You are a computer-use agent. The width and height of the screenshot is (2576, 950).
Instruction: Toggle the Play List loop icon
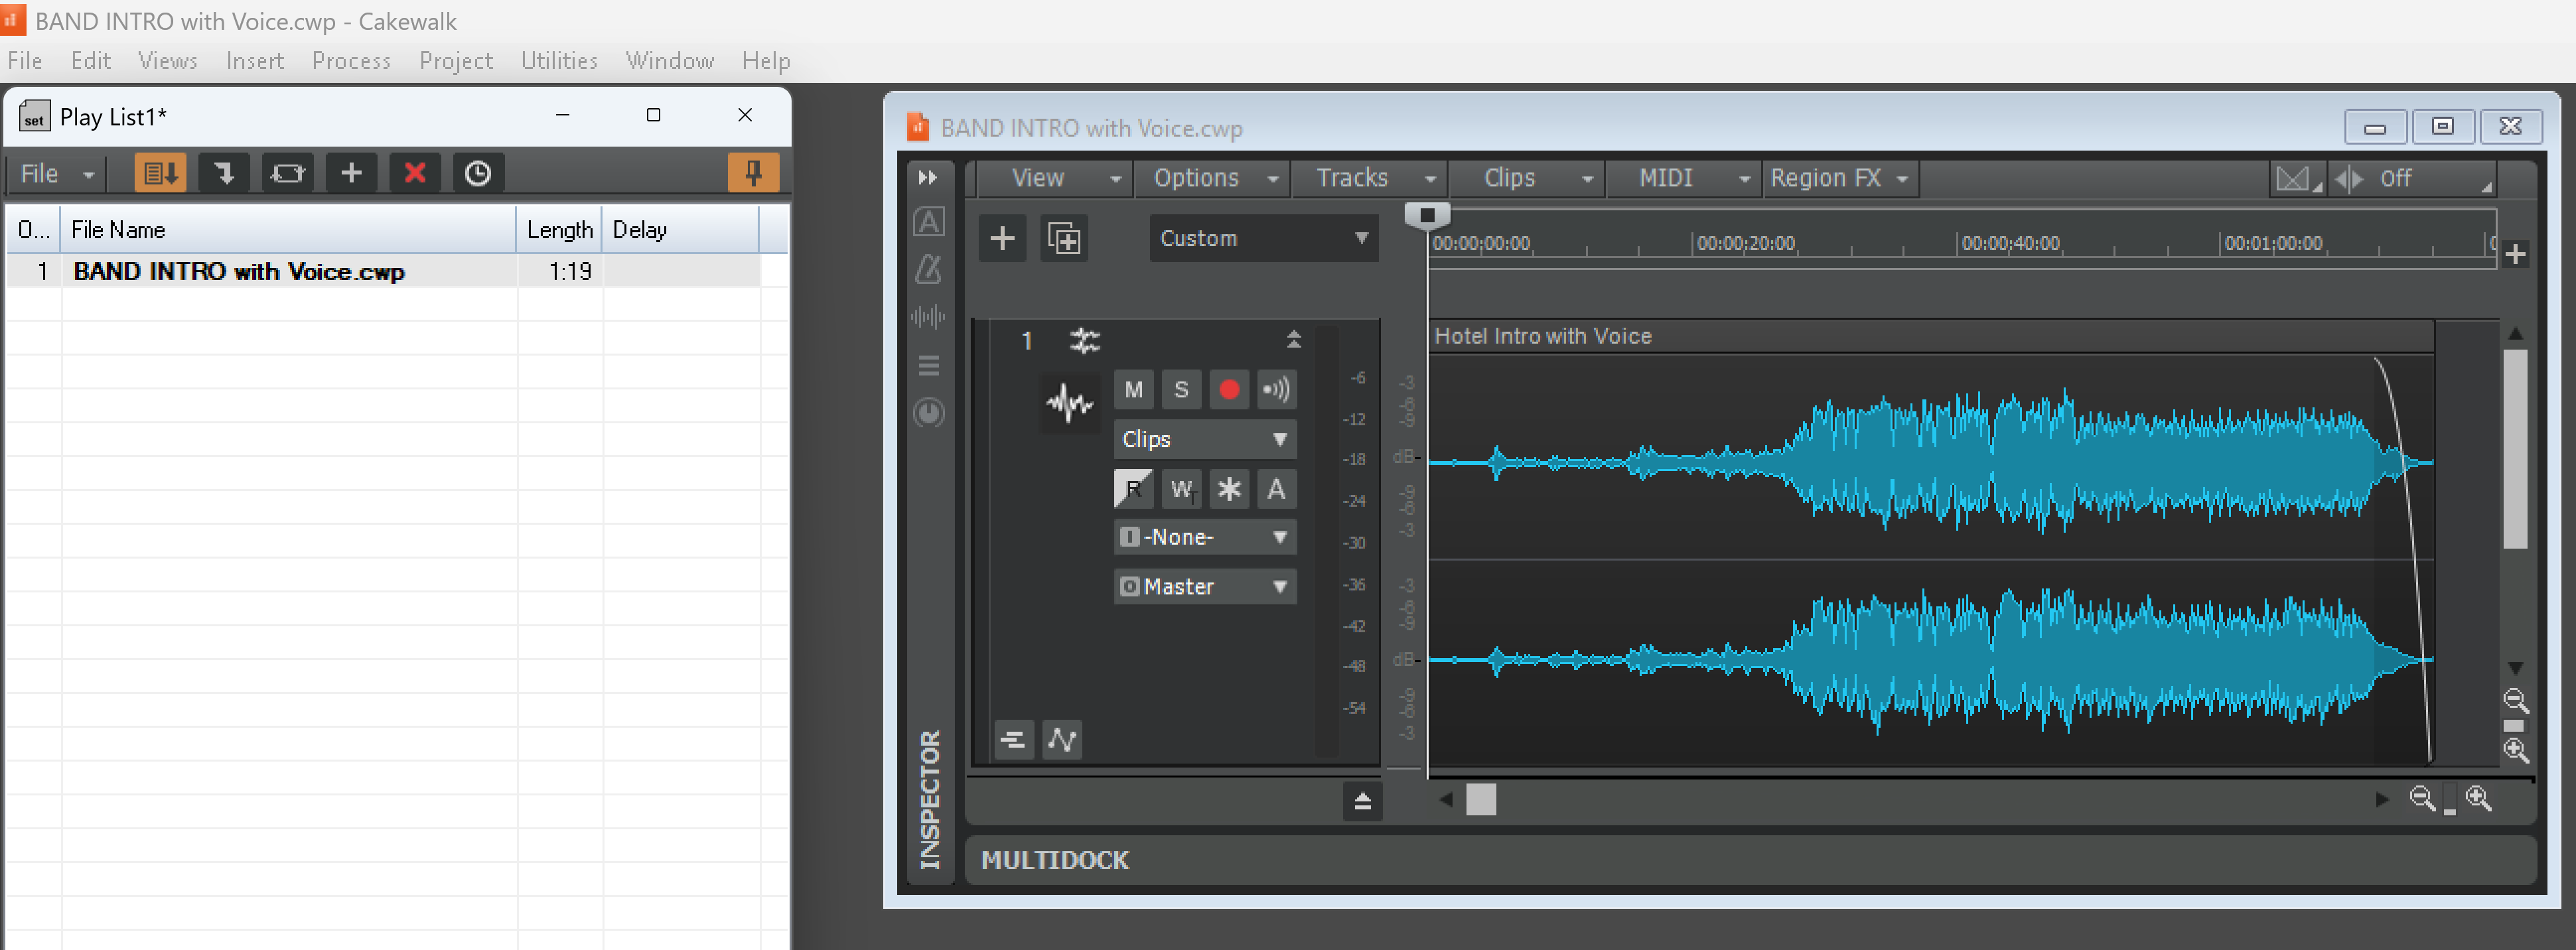(287, 173)
